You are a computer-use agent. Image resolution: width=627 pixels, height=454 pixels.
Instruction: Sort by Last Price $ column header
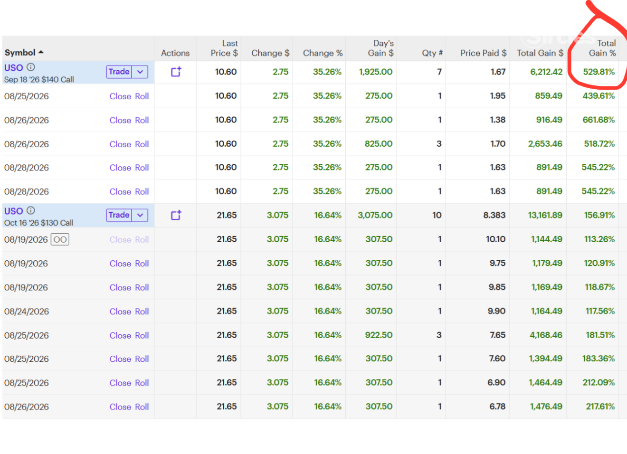click(224, 48)
